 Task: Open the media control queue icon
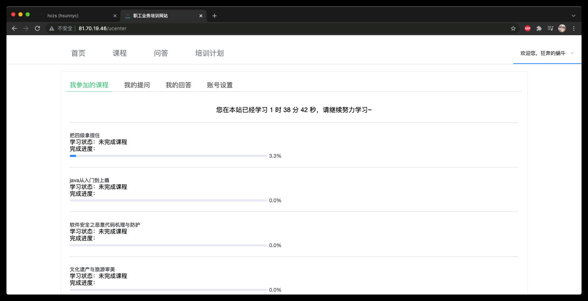[x=550, y=28]
